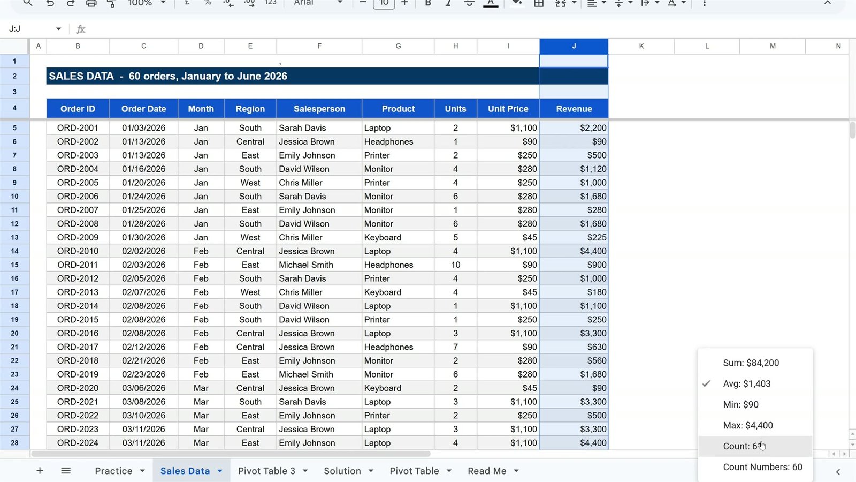The width and height of the screenshot is (856, 482).
Task: Decrease font size with minus button
Action: pyautogui.click(x=363, y=3)
